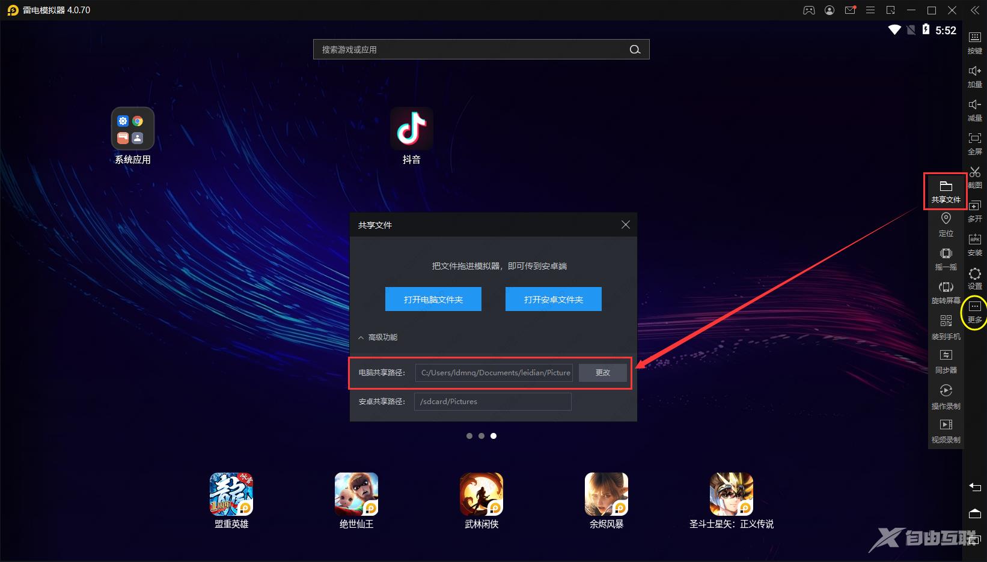Click 打开电脑文件夹 button
Viewport: 987px width, 562px height.
(433, 299)
